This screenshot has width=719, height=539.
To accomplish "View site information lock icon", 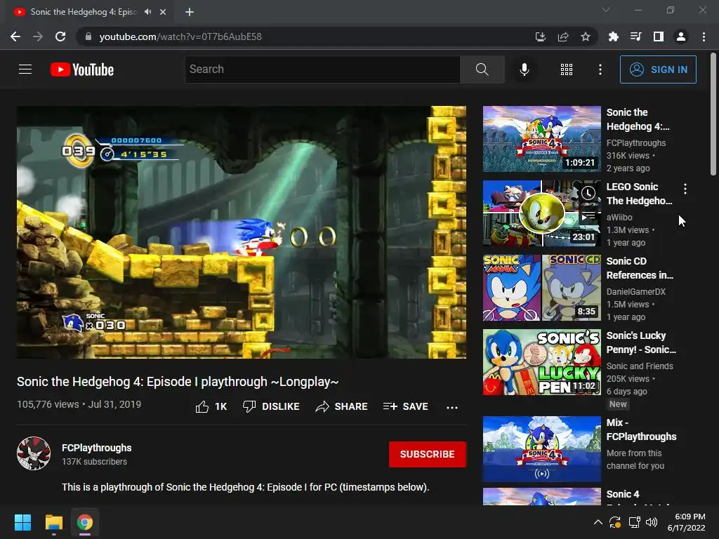I will tap(88, 36).
